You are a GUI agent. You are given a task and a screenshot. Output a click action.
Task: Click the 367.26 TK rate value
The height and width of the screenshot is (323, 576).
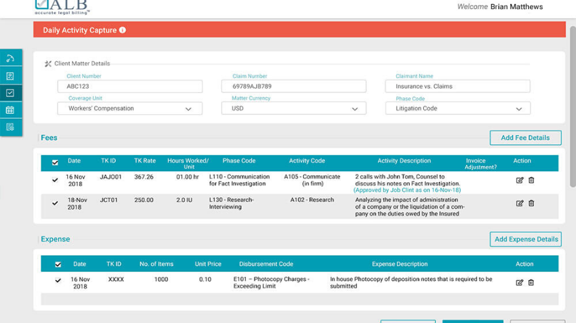(x=144, y=177)
